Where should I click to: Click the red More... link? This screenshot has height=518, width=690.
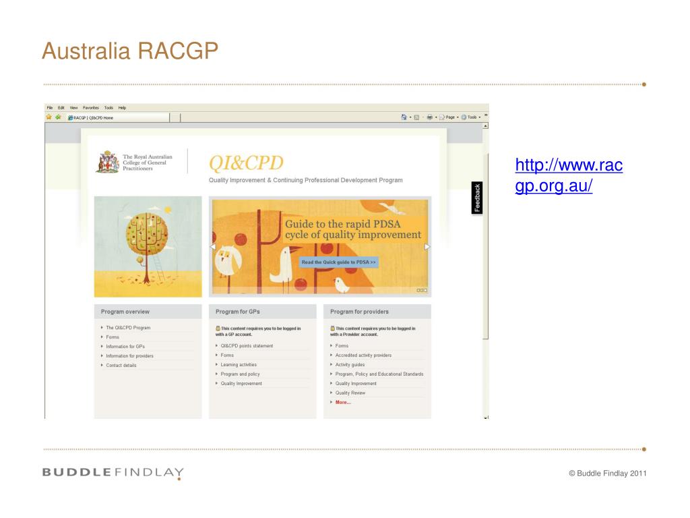(x=343, y=402)
